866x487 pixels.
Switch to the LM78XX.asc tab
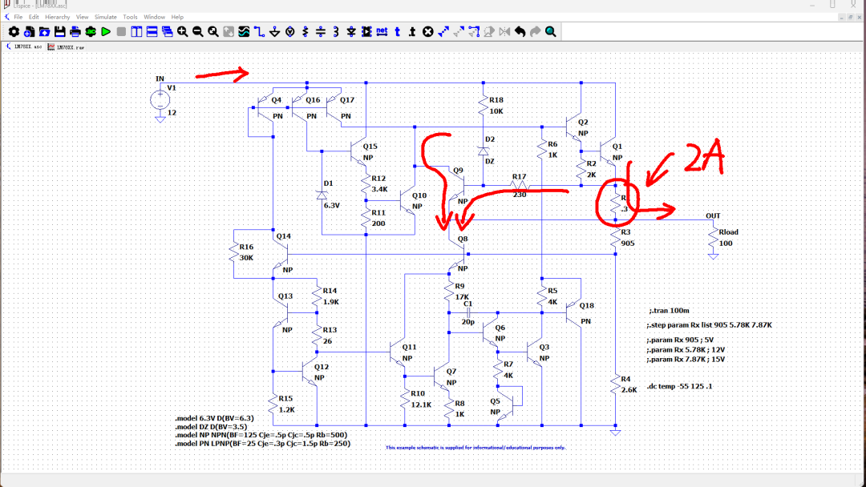pos(23,47)
